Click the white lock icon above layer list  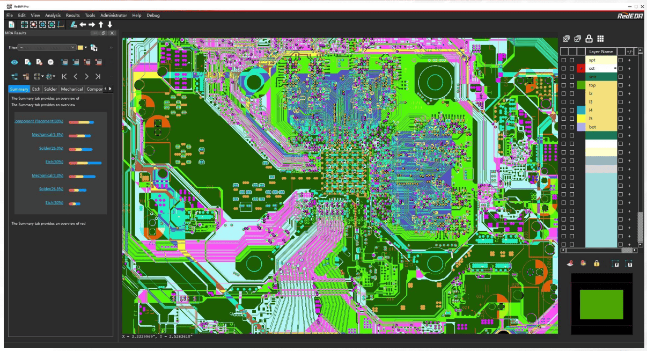589,39
